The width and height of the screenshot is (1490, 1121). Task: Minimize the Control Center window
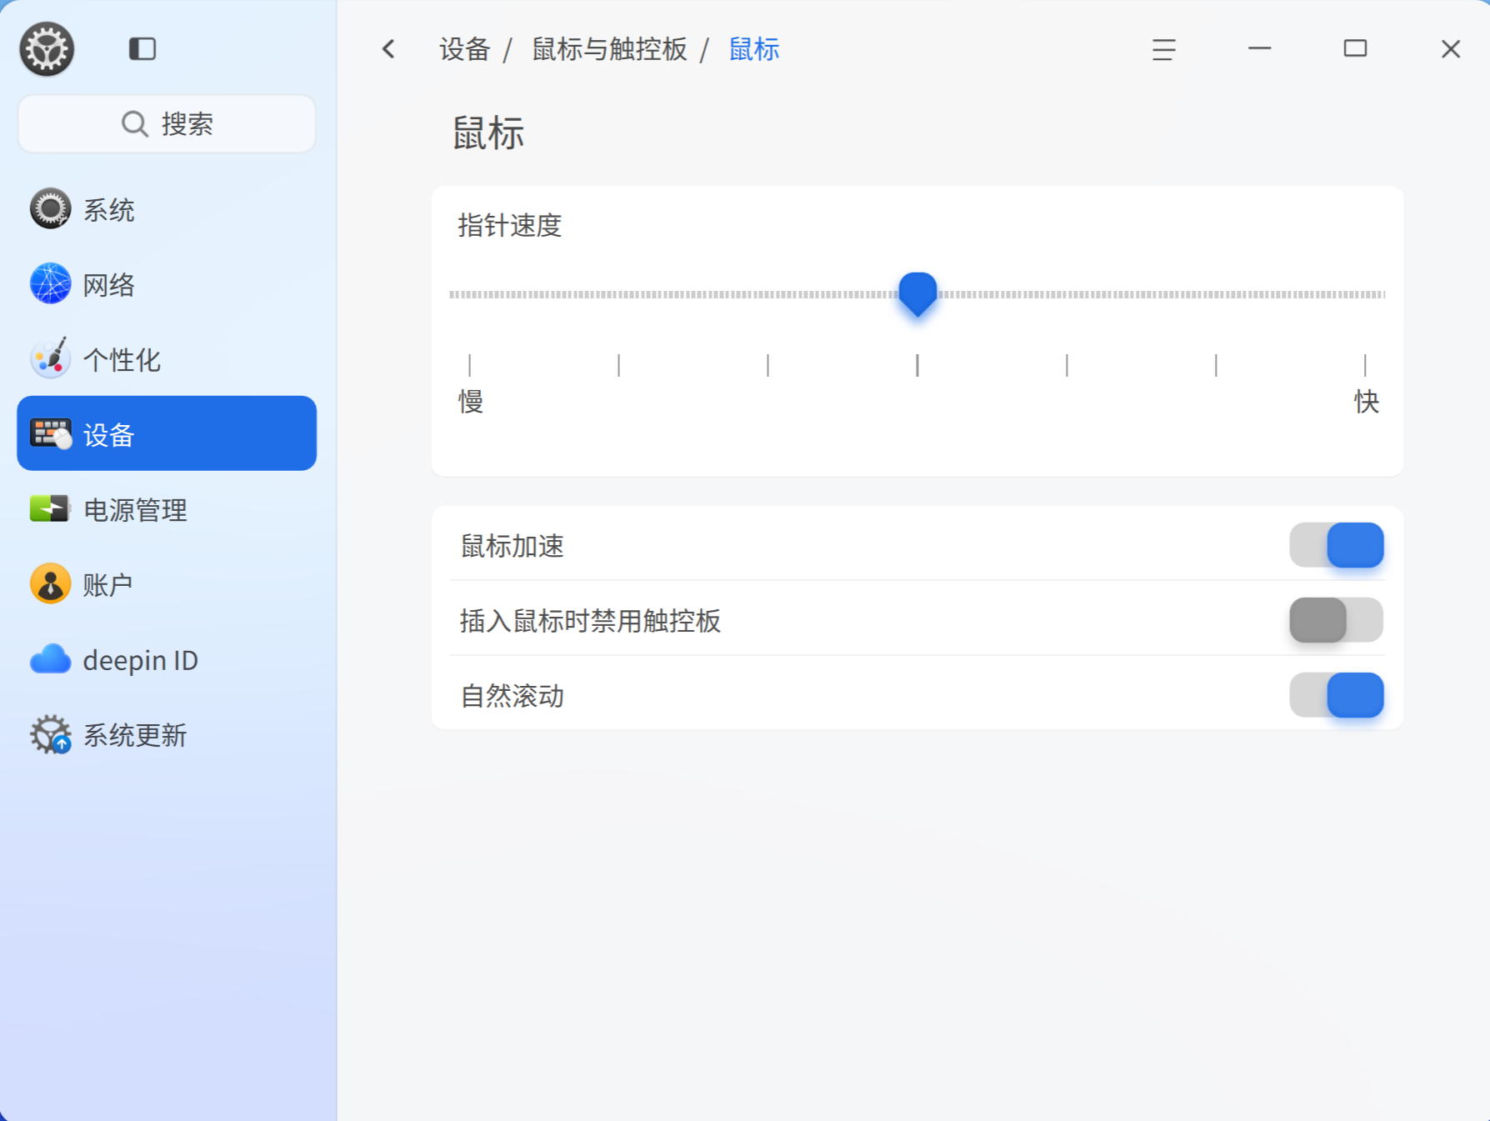[x=1259, y=48]
